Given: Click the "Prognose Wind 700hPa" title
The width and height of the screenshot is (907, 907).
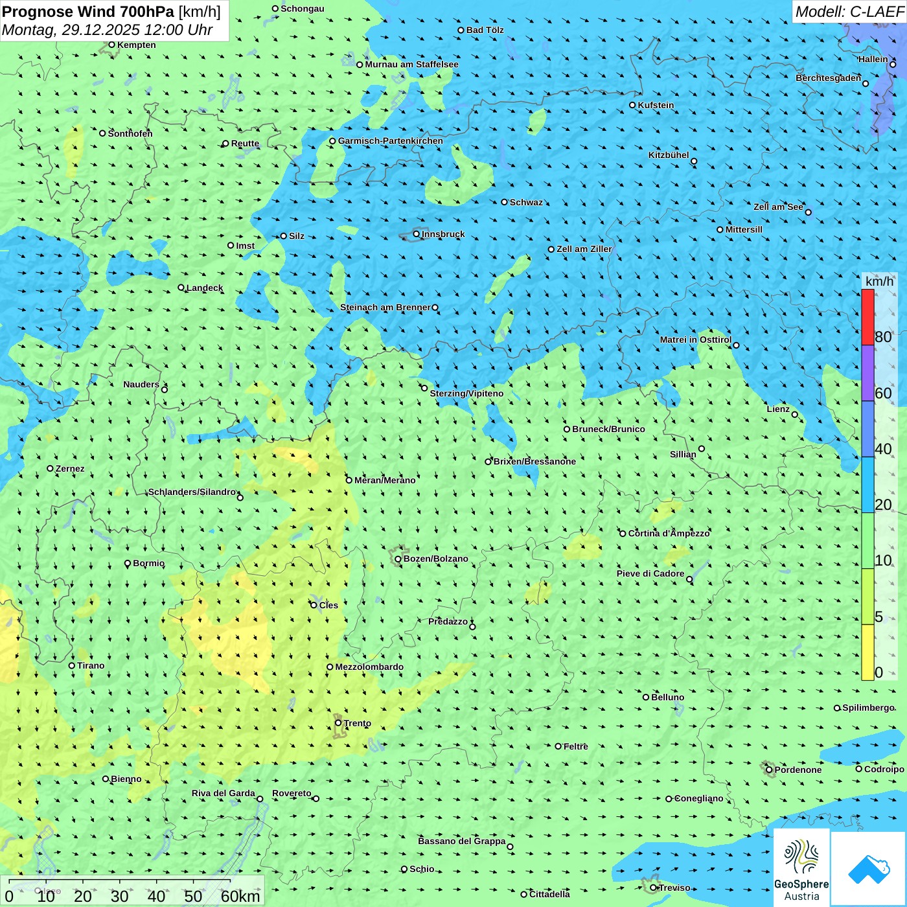Looking at the screenshot, I should coord(89,12).
